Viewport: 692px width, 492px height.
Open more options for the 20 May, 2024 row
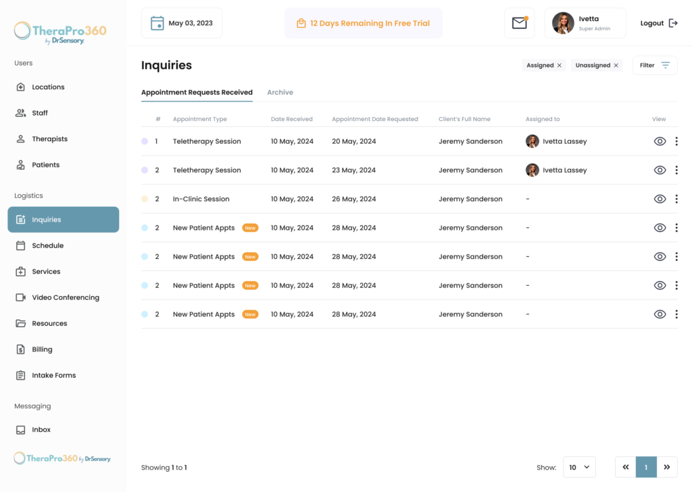(x=676, y=141)
